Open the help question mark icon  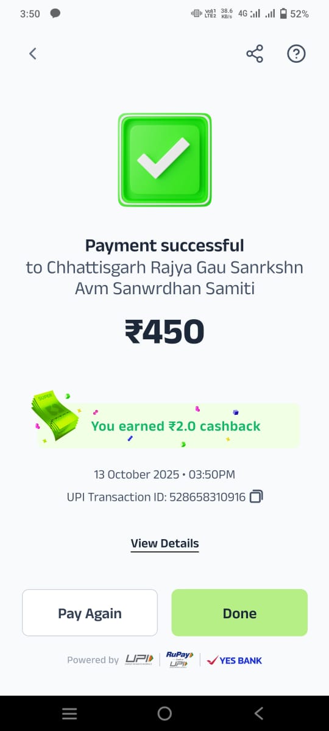click(296, 54)
